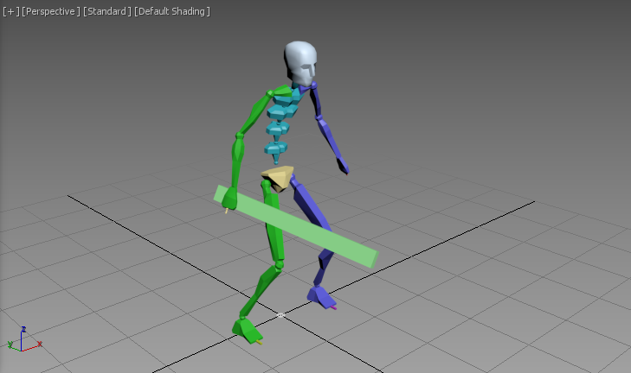Screen dimensions: 631x373
Task: Click the XYZ axis tripod gizmo
Action: [24, 340]
